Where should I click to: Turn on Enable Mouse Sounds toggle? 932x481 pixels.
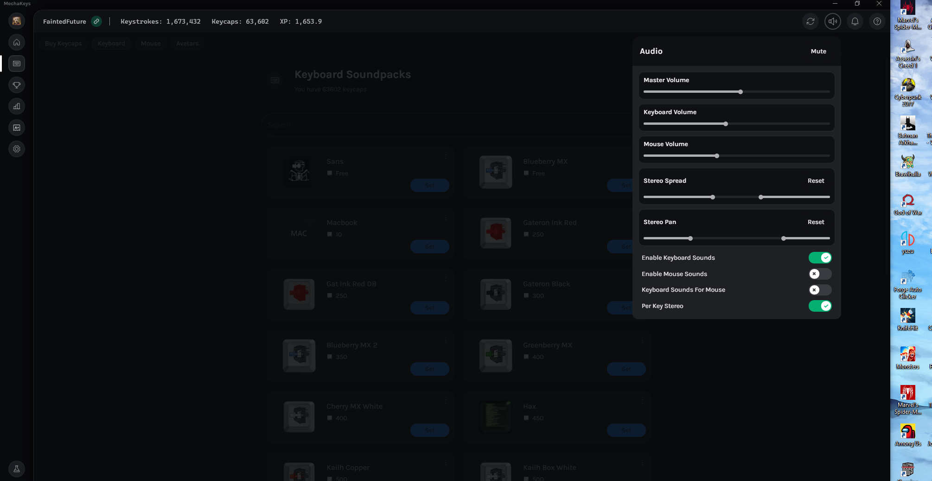[x=820, y=274]
